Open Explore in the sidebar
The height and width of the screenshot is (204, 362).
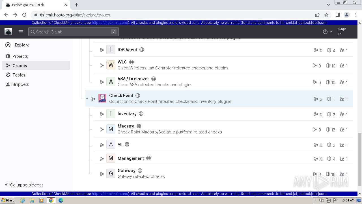(x=22, y=45)
